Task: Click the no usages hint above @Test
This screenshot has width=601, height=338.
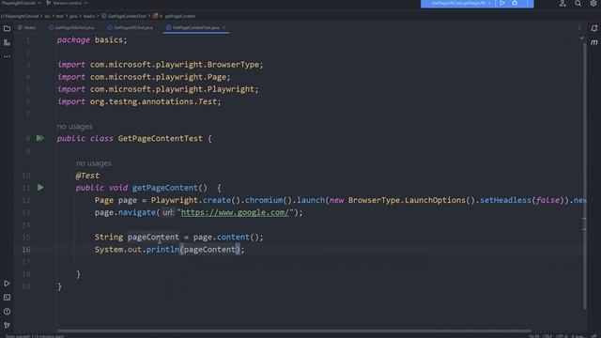Action: [94, 162]
